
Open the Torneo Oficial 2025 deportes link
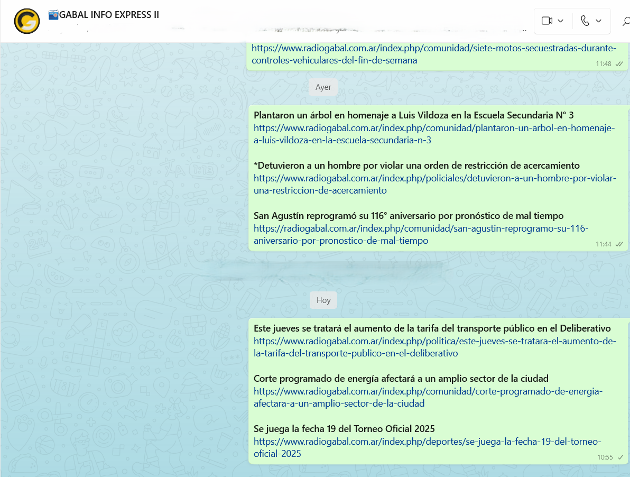(427, 447)
